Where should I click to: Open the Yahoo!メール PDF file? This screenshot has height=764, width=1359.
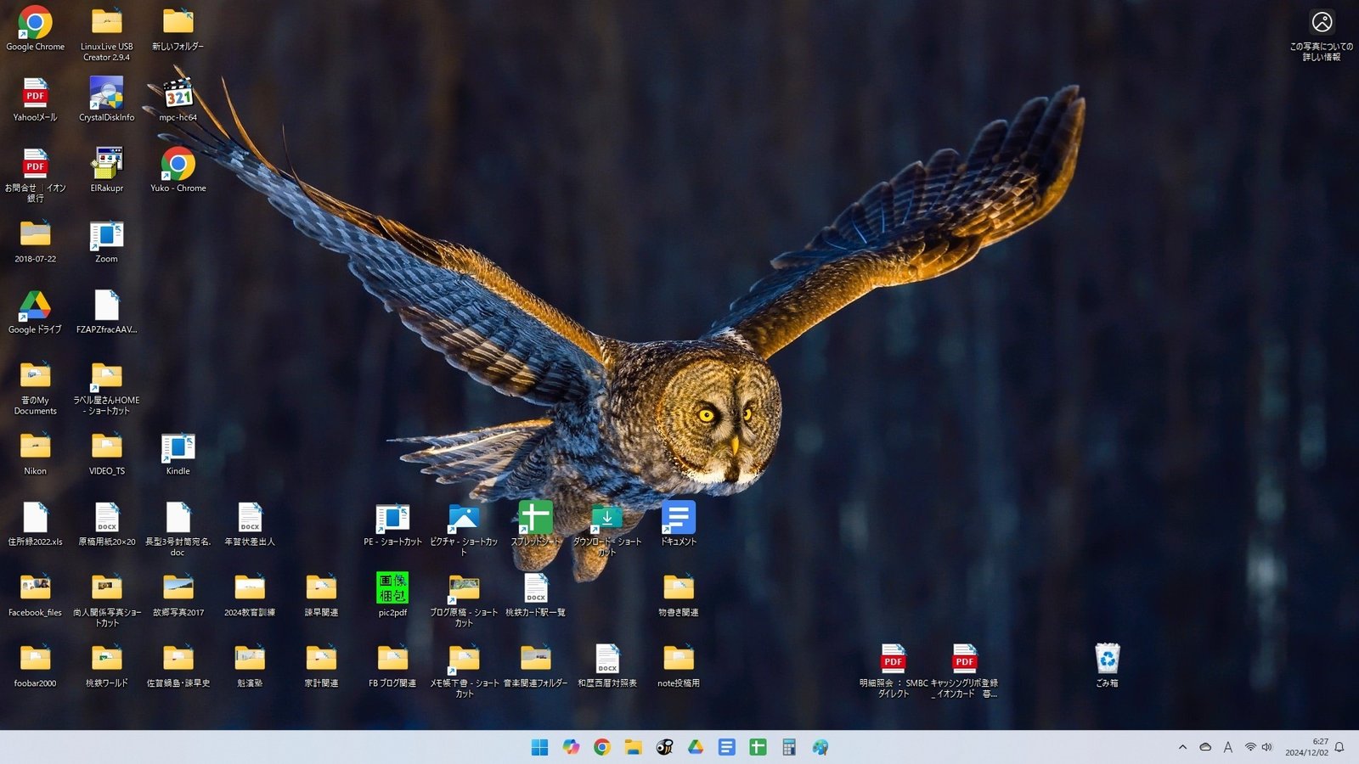click(35, 100)
